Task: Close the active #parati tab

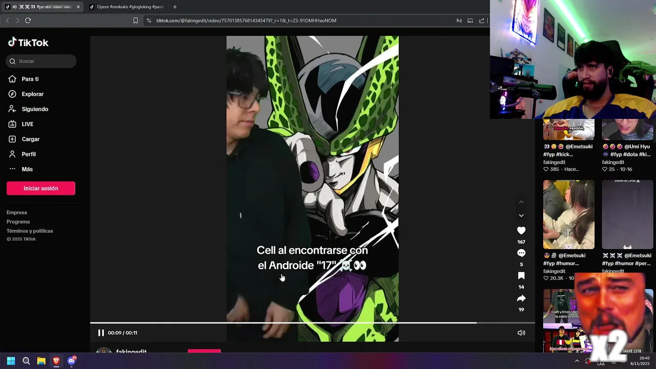Action: tap(78, 7)
